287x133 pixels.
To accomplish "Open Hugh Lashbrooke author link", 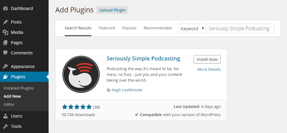I will [127, 90].
